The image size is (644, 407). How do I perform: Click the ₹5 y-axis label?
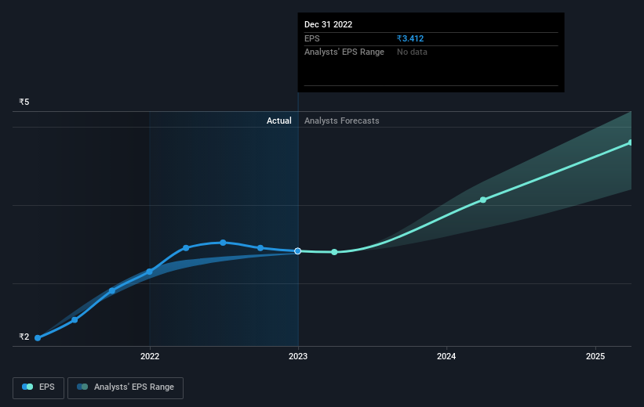tap(24, 102)
